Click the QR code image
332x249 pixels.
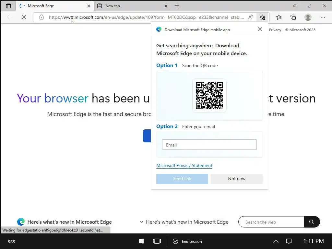(x=209, y=96)
